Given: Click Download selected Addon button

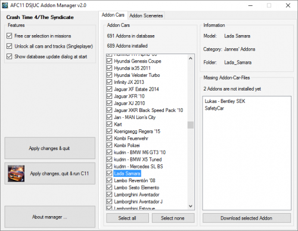Looking at the screenshot, I should pos(247,218).
